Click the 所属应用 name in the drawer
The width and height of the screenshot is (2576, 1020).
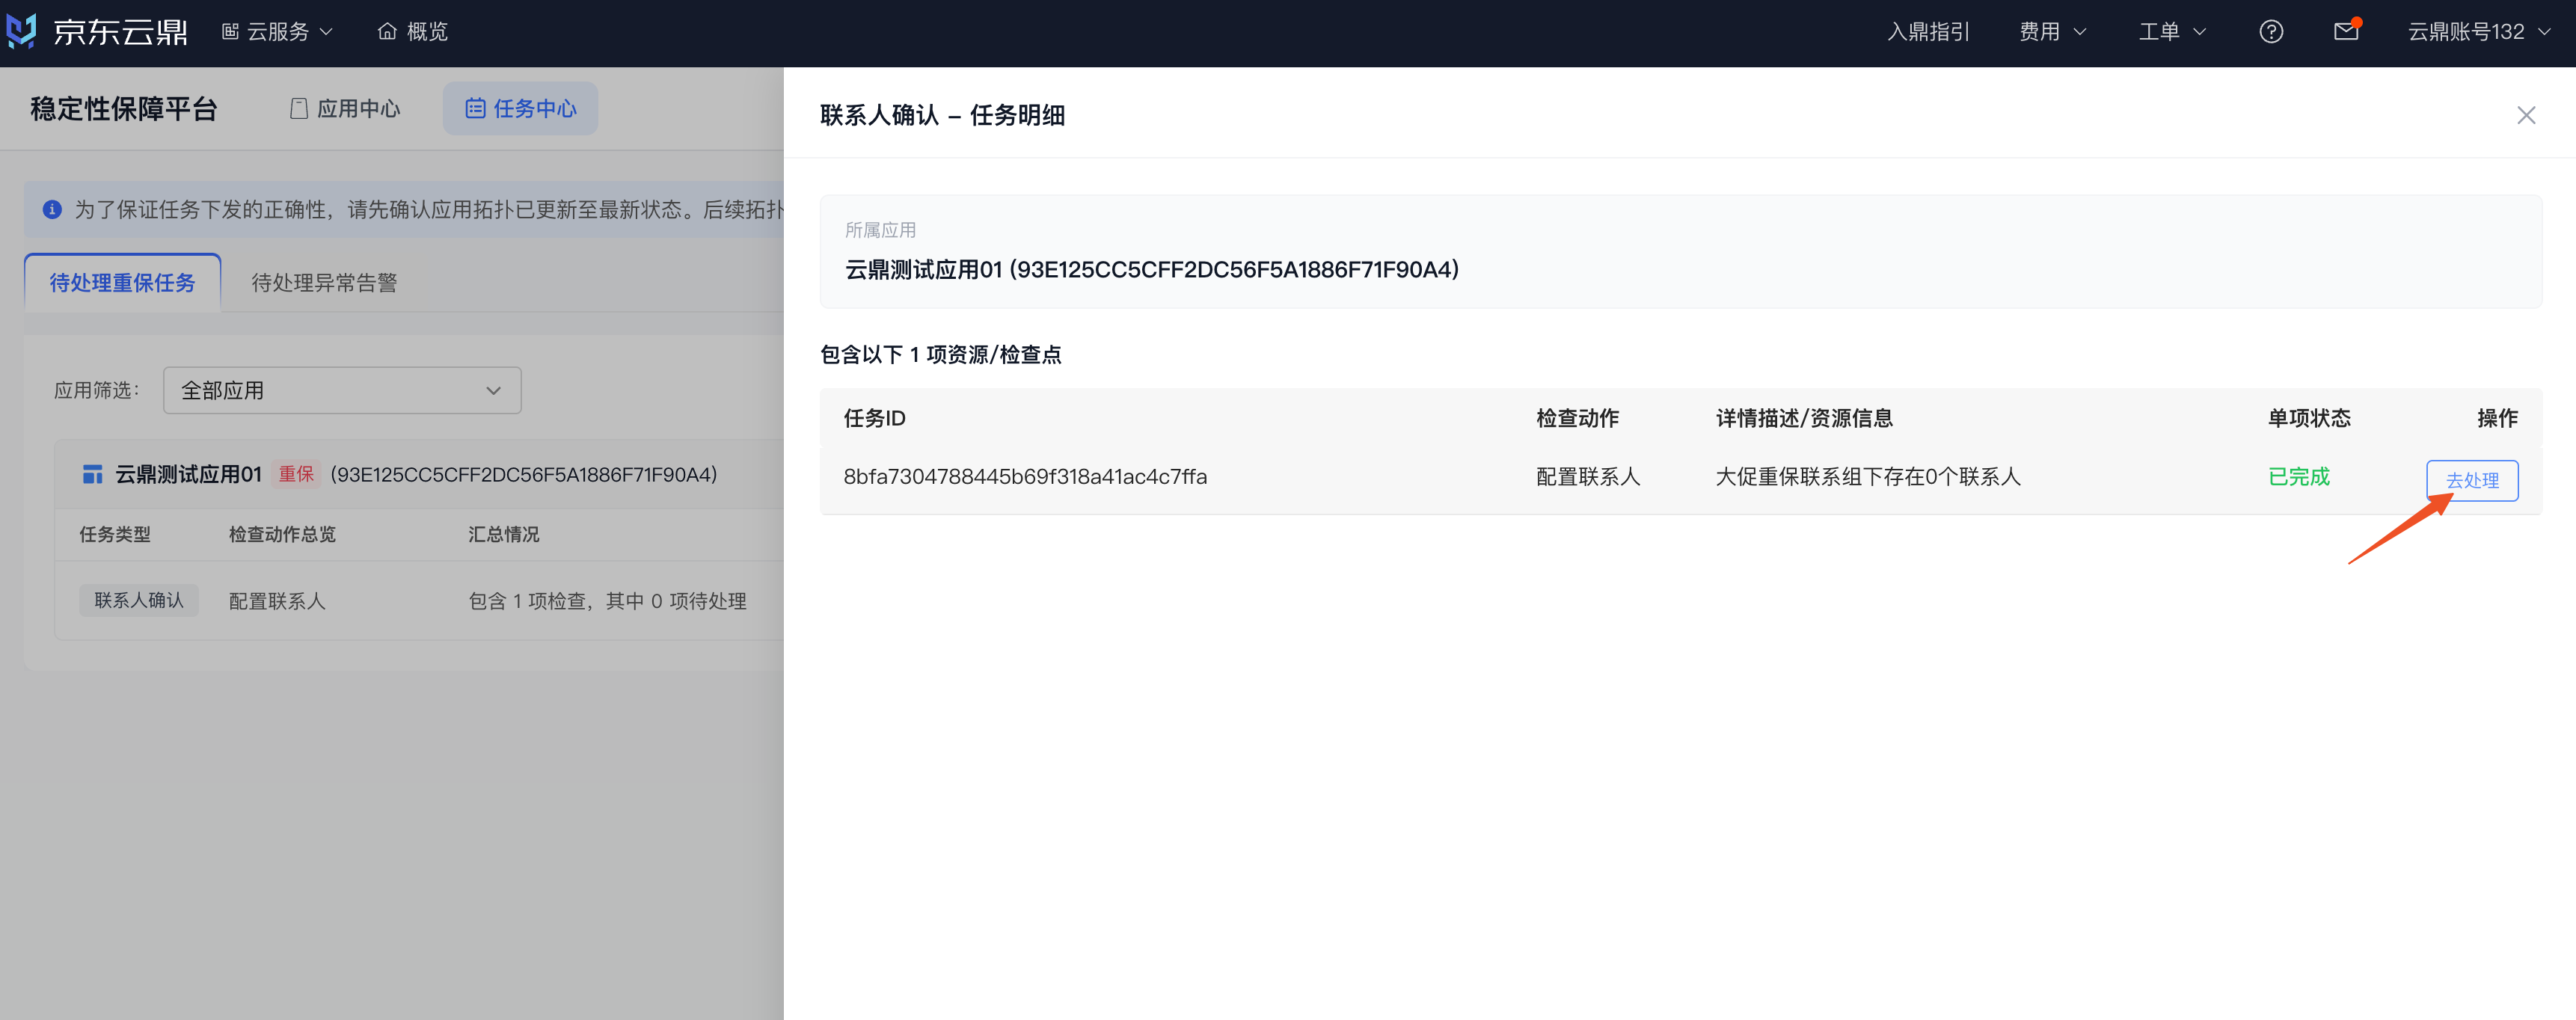(x=1152, y=269)
